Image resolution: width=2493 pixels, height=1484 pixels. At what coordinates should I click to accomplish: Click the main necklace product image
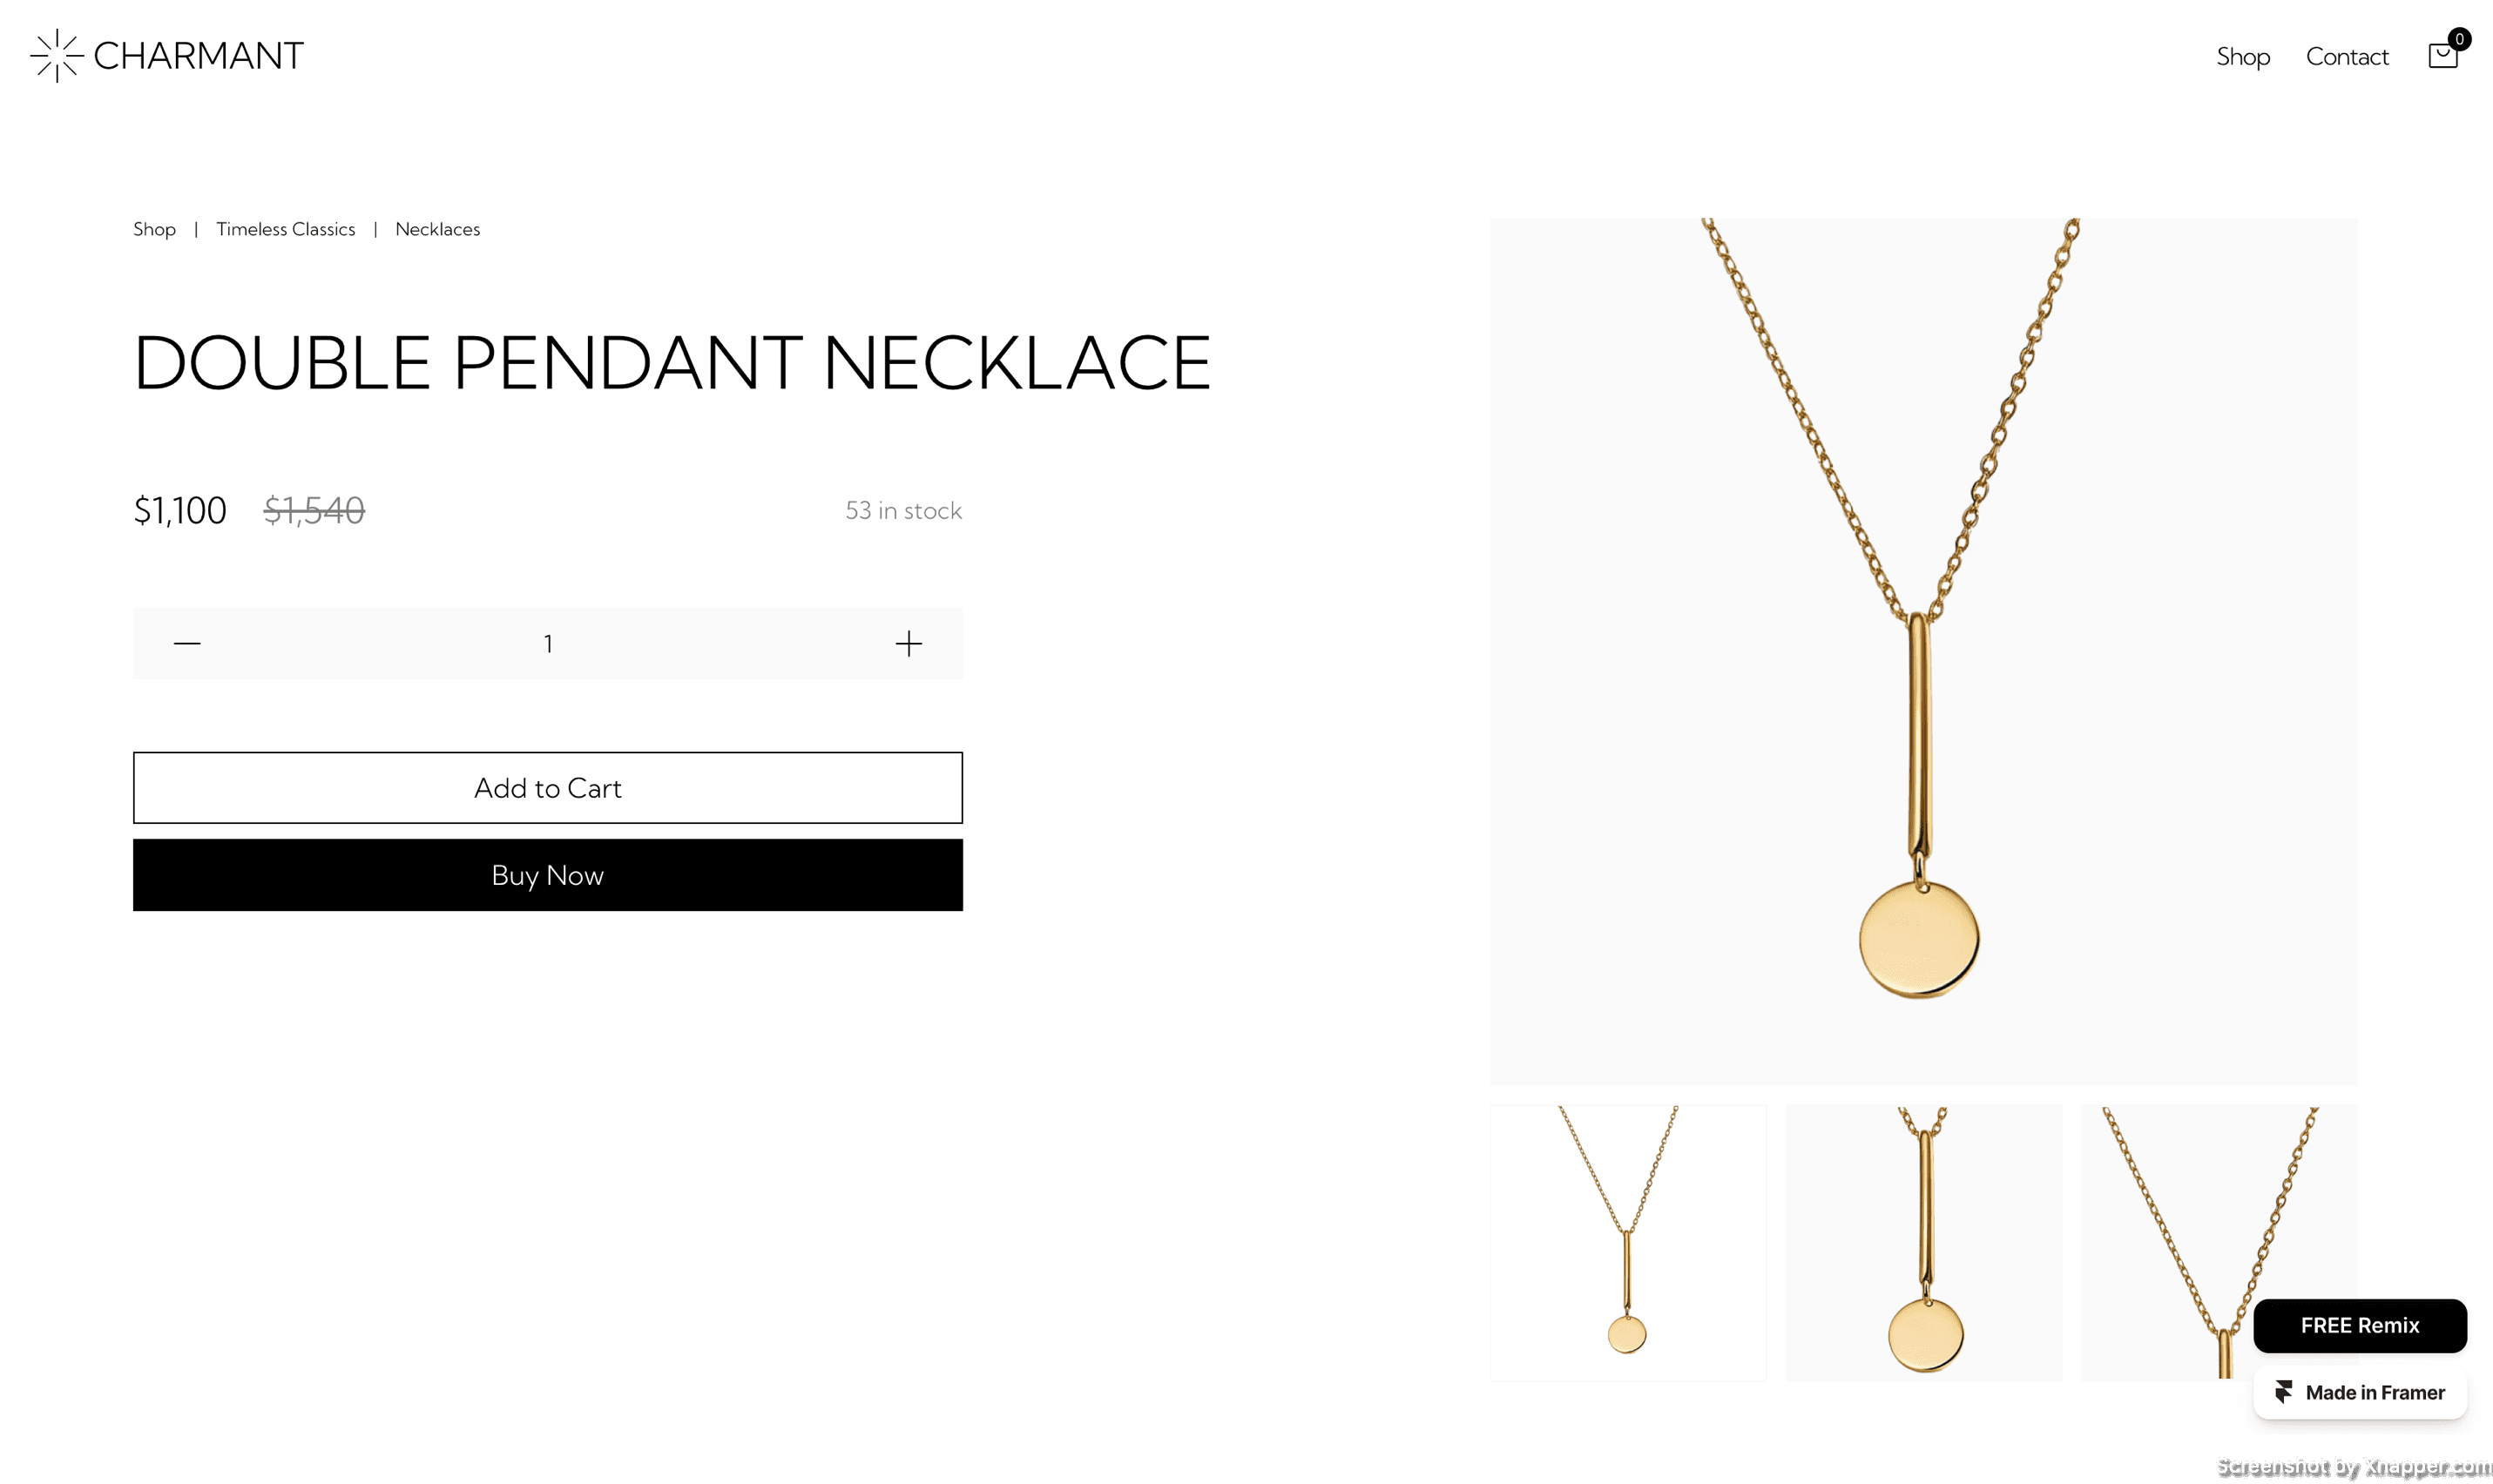point(1923,652)
